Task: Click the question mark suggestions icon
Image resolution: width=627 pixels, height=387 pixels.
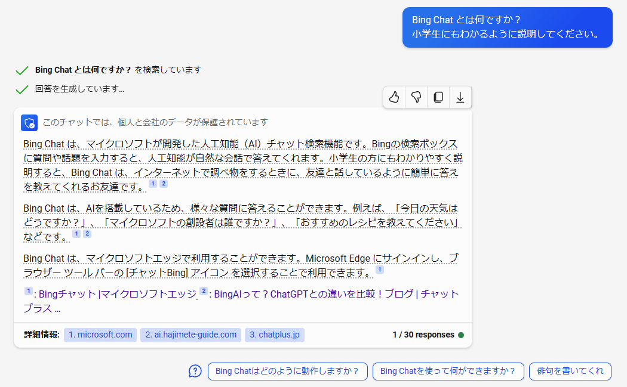Action: coord(195,371)
